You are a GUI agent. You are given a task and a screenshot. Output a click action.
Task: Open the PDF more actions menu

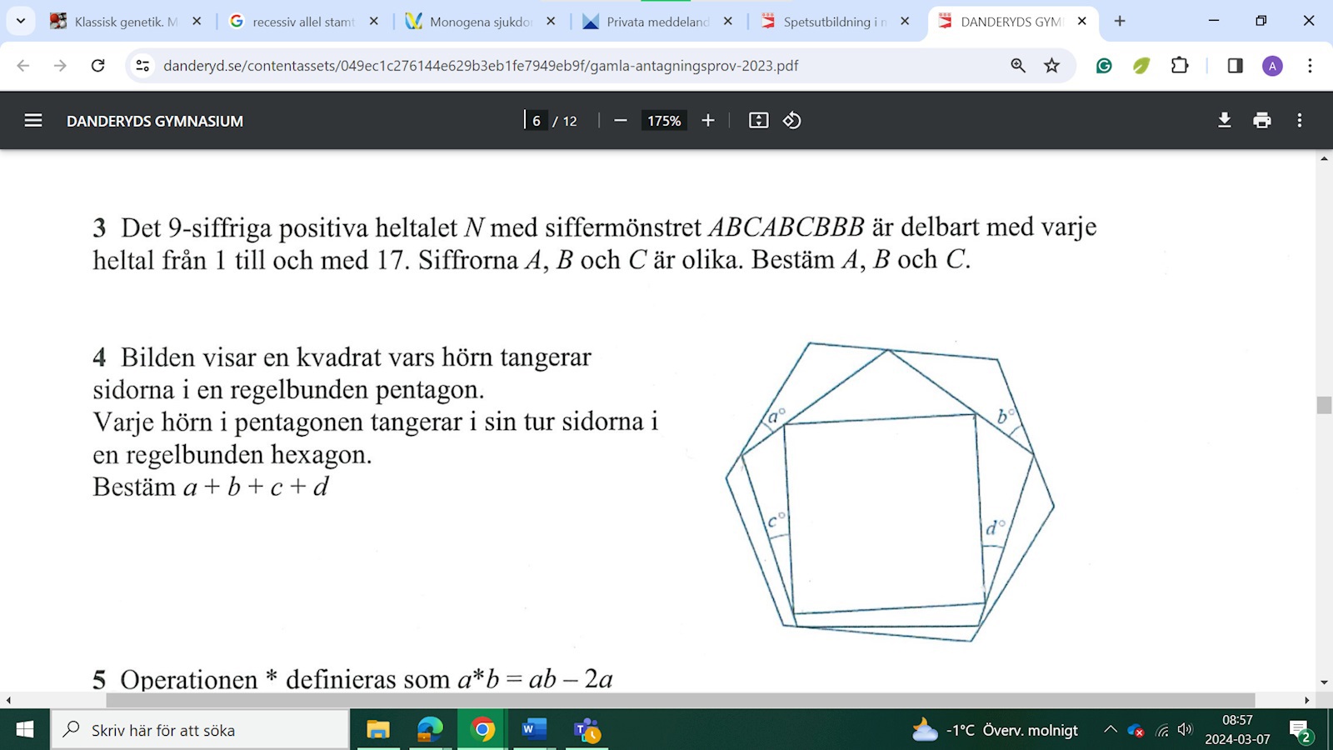click(x=1299, y=121)
